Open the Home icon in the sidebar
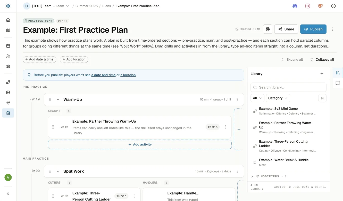Image resolution: width=343 pixels, height=201 pixels. tap(8, 20)
